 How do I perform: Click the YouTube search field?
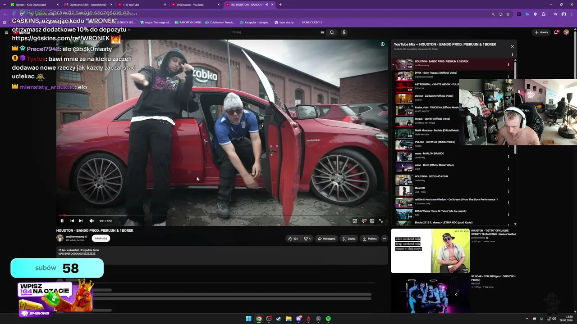pos(275,32)
